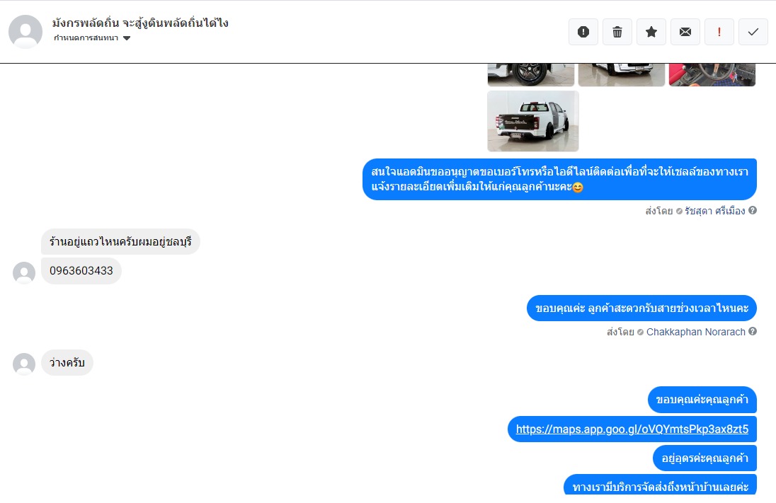Star this conversation as follow up
This screenshot has width=776, height=503.
(651, 32)
